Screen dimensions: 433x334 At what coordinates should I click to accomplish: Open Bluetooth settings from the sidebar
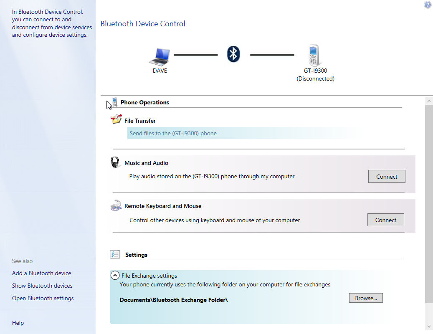pyautogui.click(x=43, y=298)
